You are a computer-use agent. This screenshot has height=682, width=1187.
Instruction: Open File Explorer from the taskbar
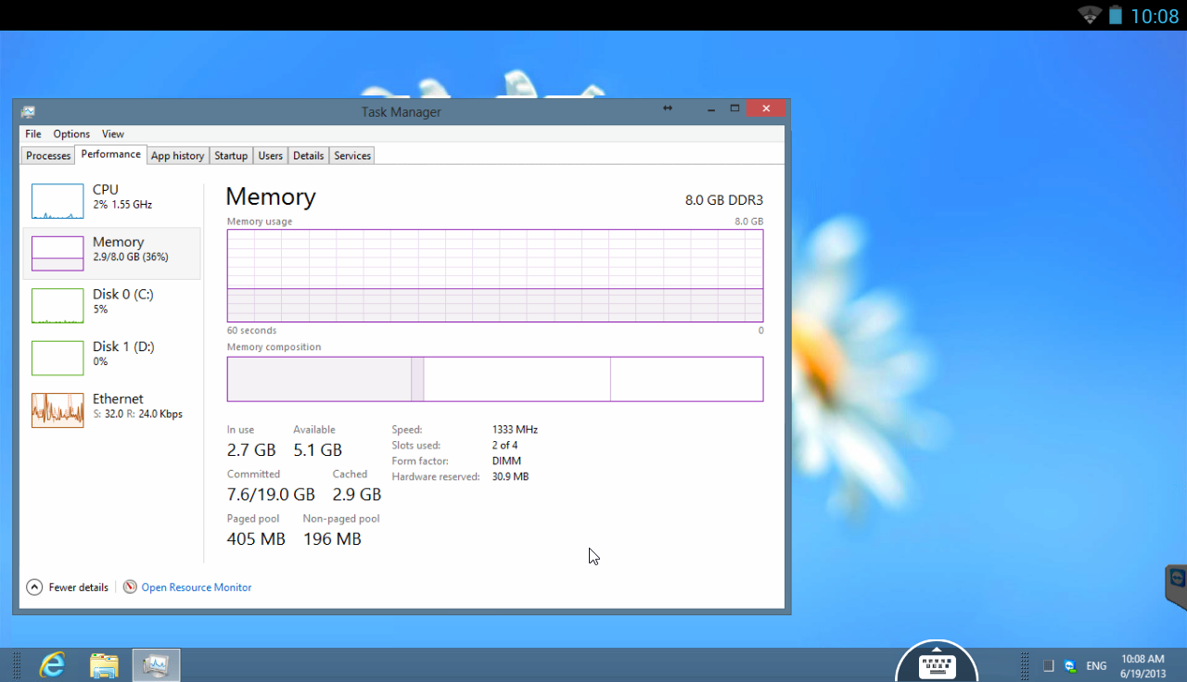[104, 663]
